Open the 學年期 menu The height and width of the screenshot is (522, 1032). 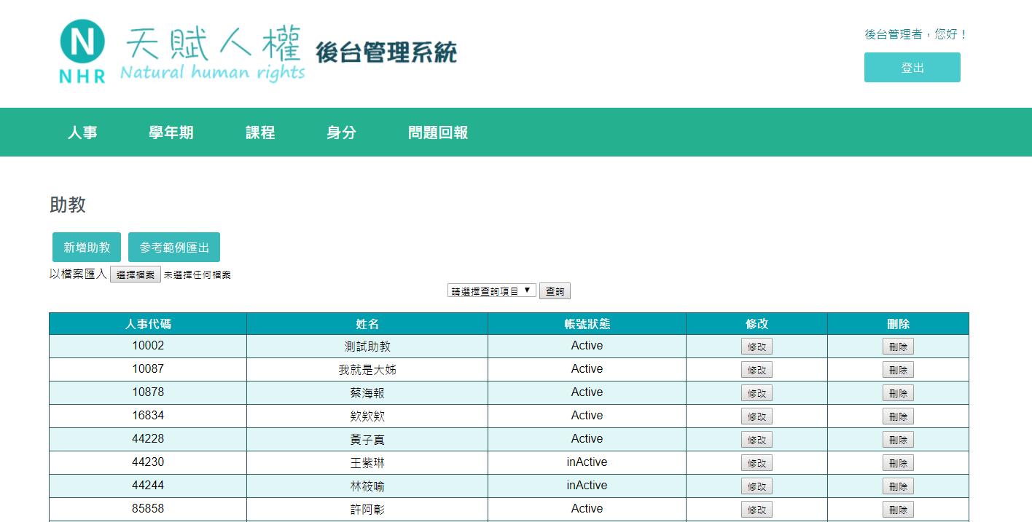pyautogui.click(x=171, y=133)
